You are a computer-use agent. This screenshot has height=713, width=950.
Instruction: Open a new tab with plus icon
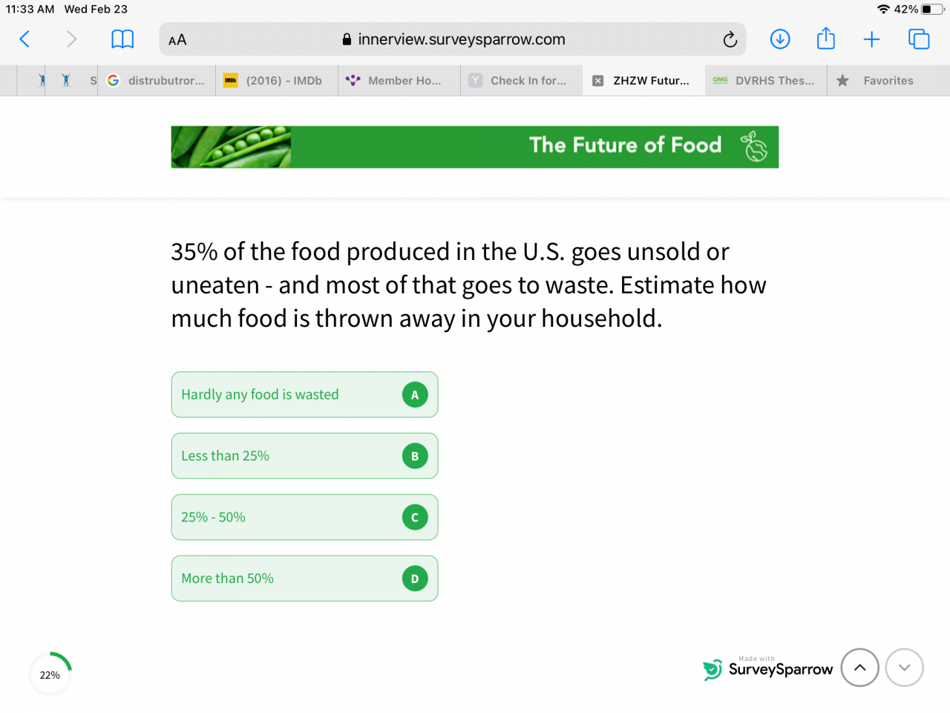[872, 39]
